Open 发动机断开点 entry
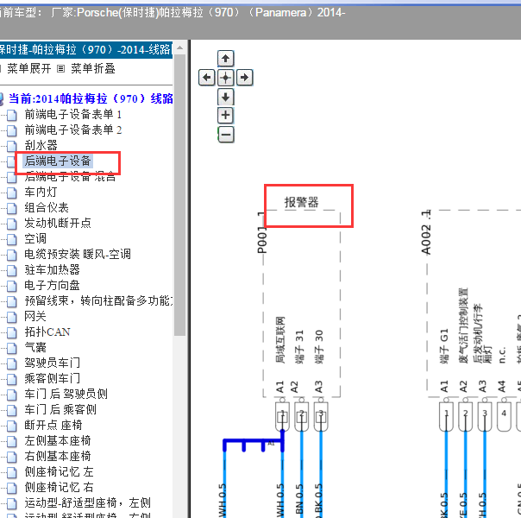 [x=58, y=223]
